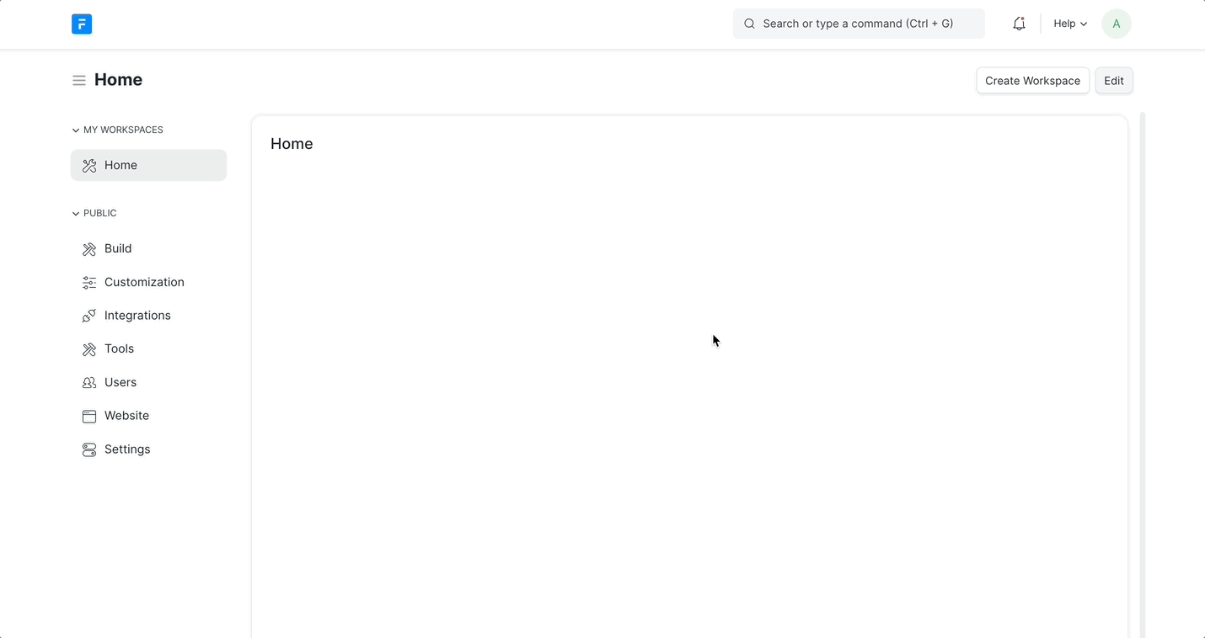This screenshot has width=1205, height=638.
Task: Click the Create Workspace button
Action: pos(1032,81)
